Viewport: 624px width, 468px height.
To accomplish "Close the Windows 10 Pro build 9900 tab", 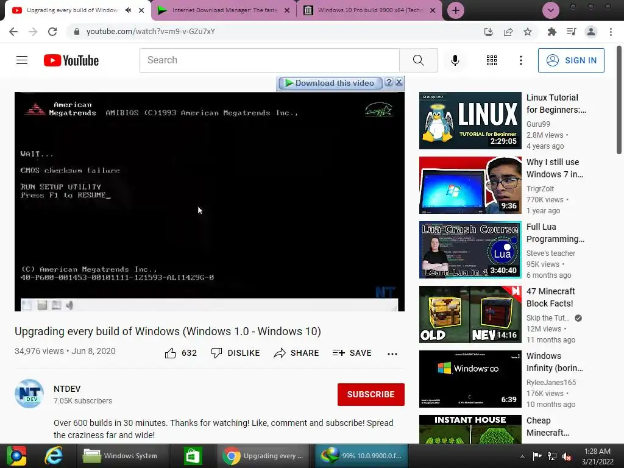I will click(433, 10).
